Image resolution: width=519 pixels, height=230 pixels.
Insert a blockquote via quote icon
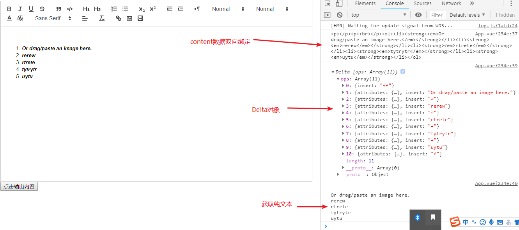pyautogui.click(x=59, y=9)
